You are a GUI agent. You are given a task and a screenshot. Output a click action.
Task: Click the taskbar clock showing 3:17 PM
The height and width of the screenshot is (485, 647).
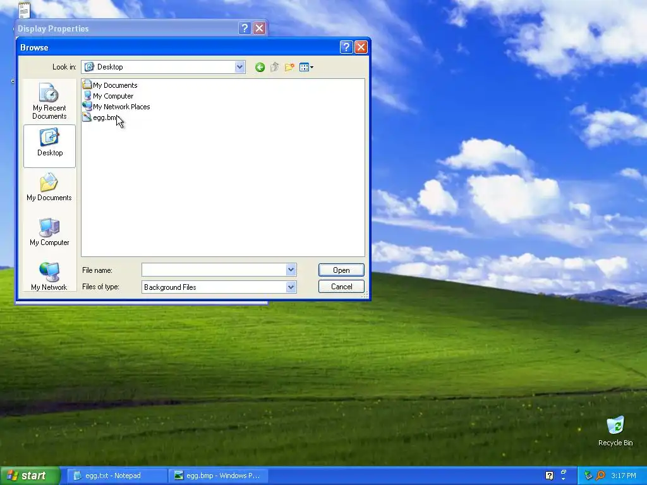point(624,476)
